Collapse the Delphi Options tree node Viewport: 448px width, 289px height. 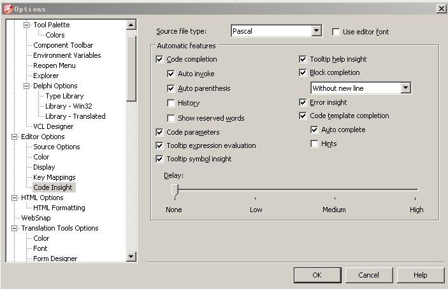click(27, 86)
